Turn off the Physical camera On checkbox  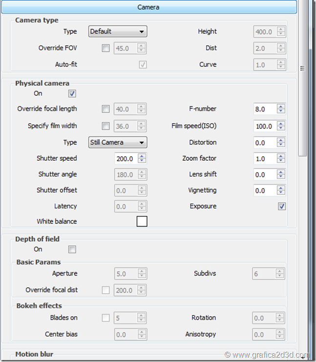72,93
